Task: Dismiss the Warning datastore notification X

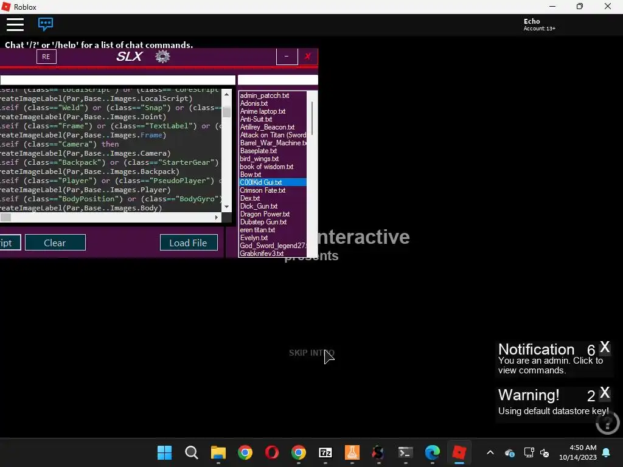Action: [x=605, y=393]
